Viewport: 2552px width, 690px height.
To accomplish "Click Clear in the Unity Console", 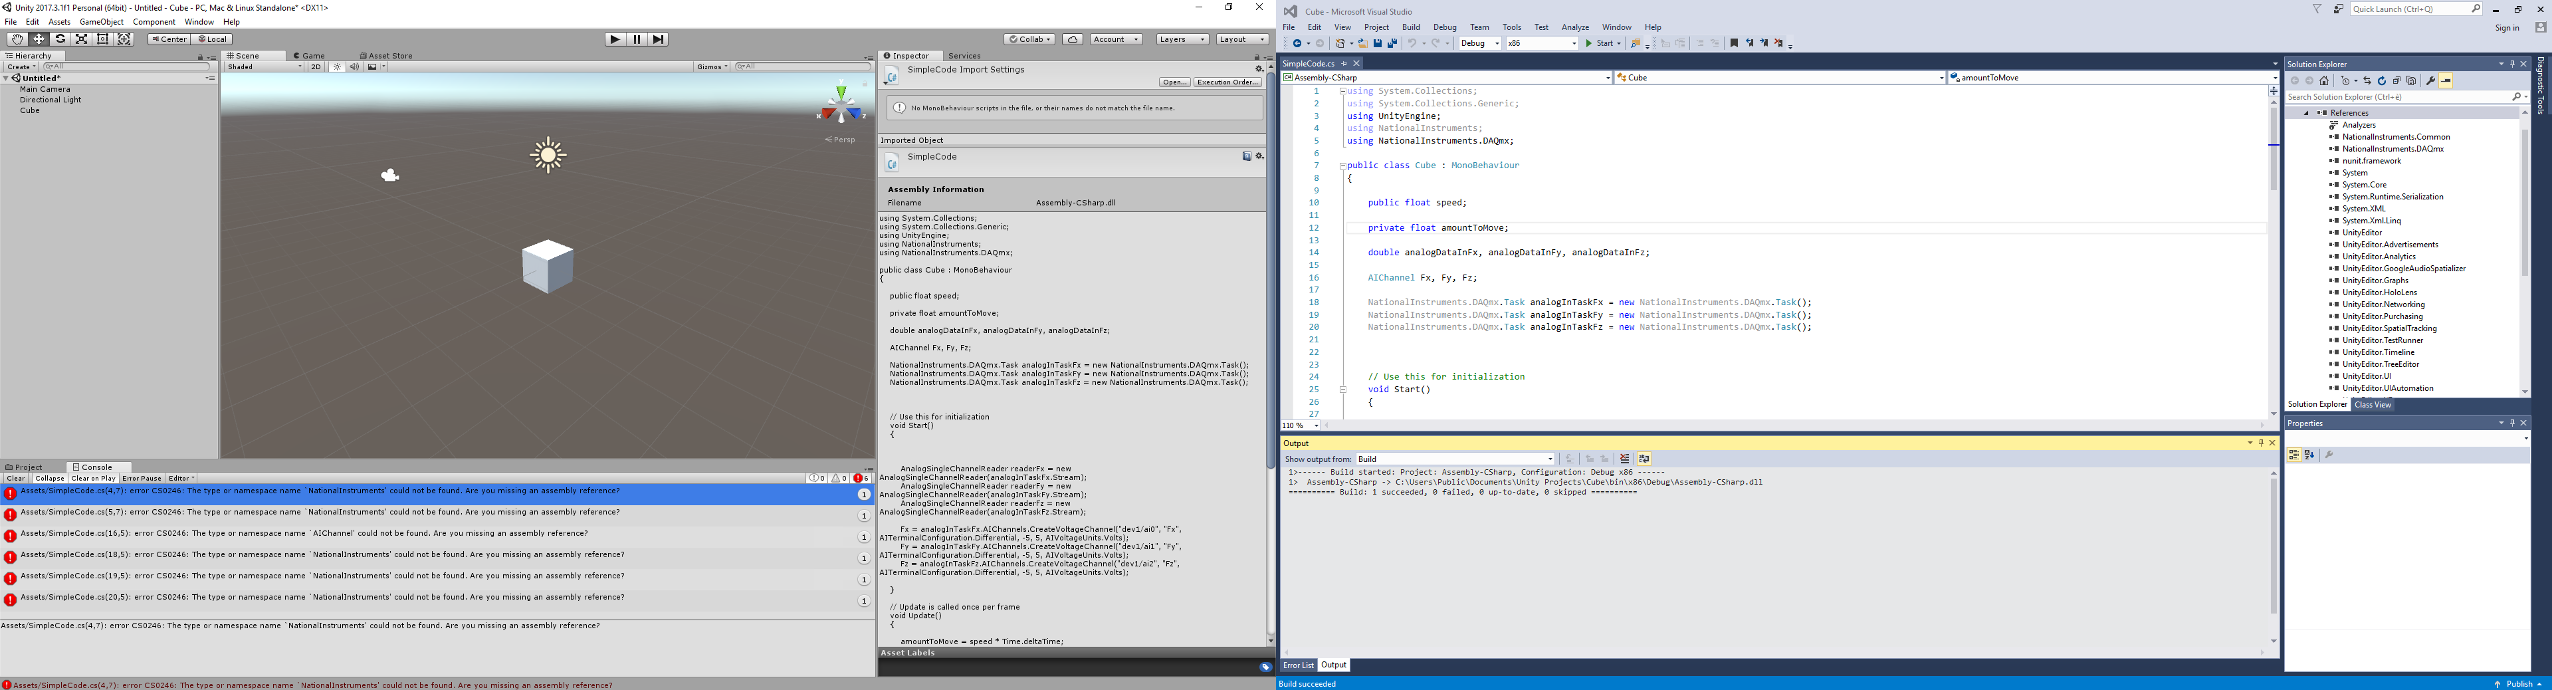I will 16,478.
